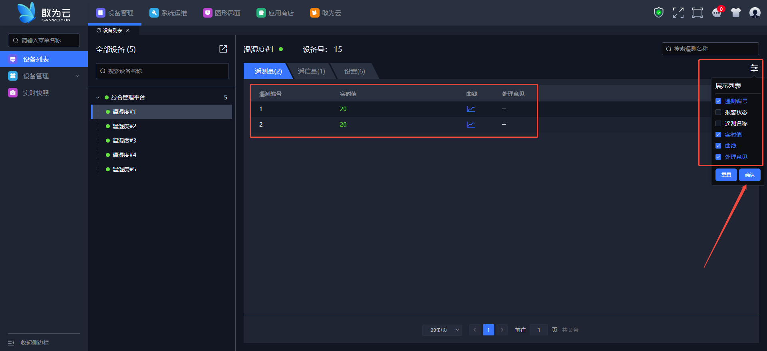Open the curve chart for row 2
This screenshot has width=767, height=351.
[x=471, y=125]
